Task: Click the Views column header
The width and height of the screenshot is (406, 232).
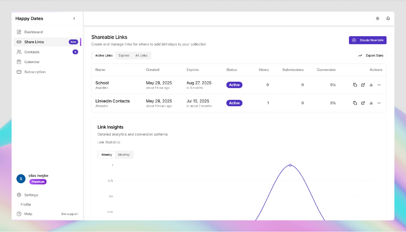Action: pyautogui.click(x=264, y=70)
